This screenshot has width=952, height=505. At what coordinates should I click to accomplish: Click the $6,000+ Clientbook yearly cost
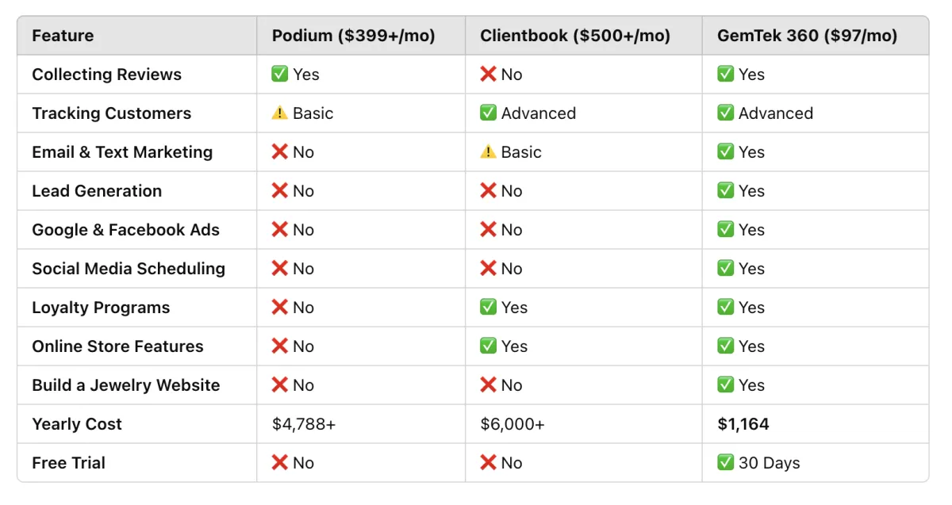[512, 424]
